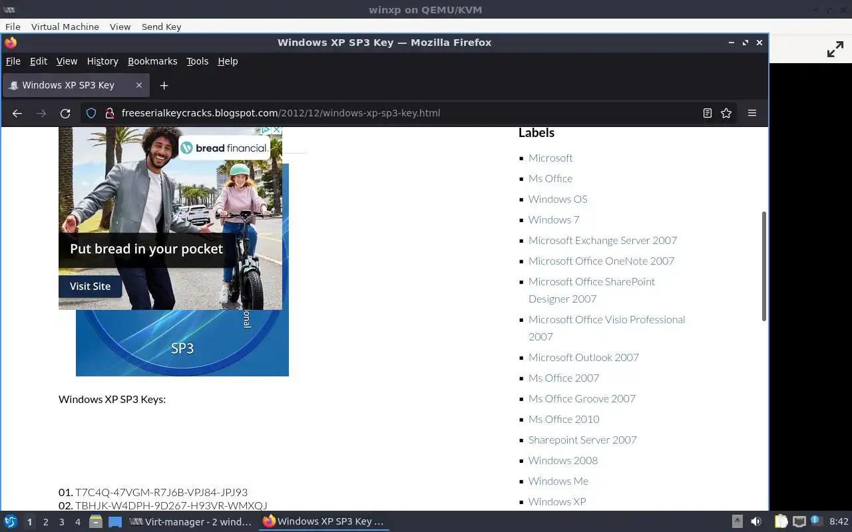Viewport: 852px width, 532px height.
Task: Open a new tab with plus button
Action: (x=164, y=85)
